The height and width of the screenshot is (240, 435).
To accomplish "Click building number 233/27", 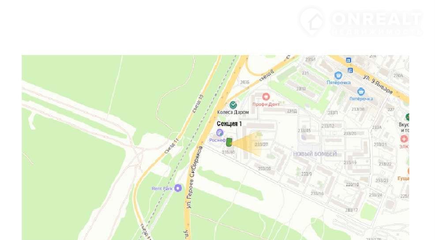I will (x=261, y=144).
